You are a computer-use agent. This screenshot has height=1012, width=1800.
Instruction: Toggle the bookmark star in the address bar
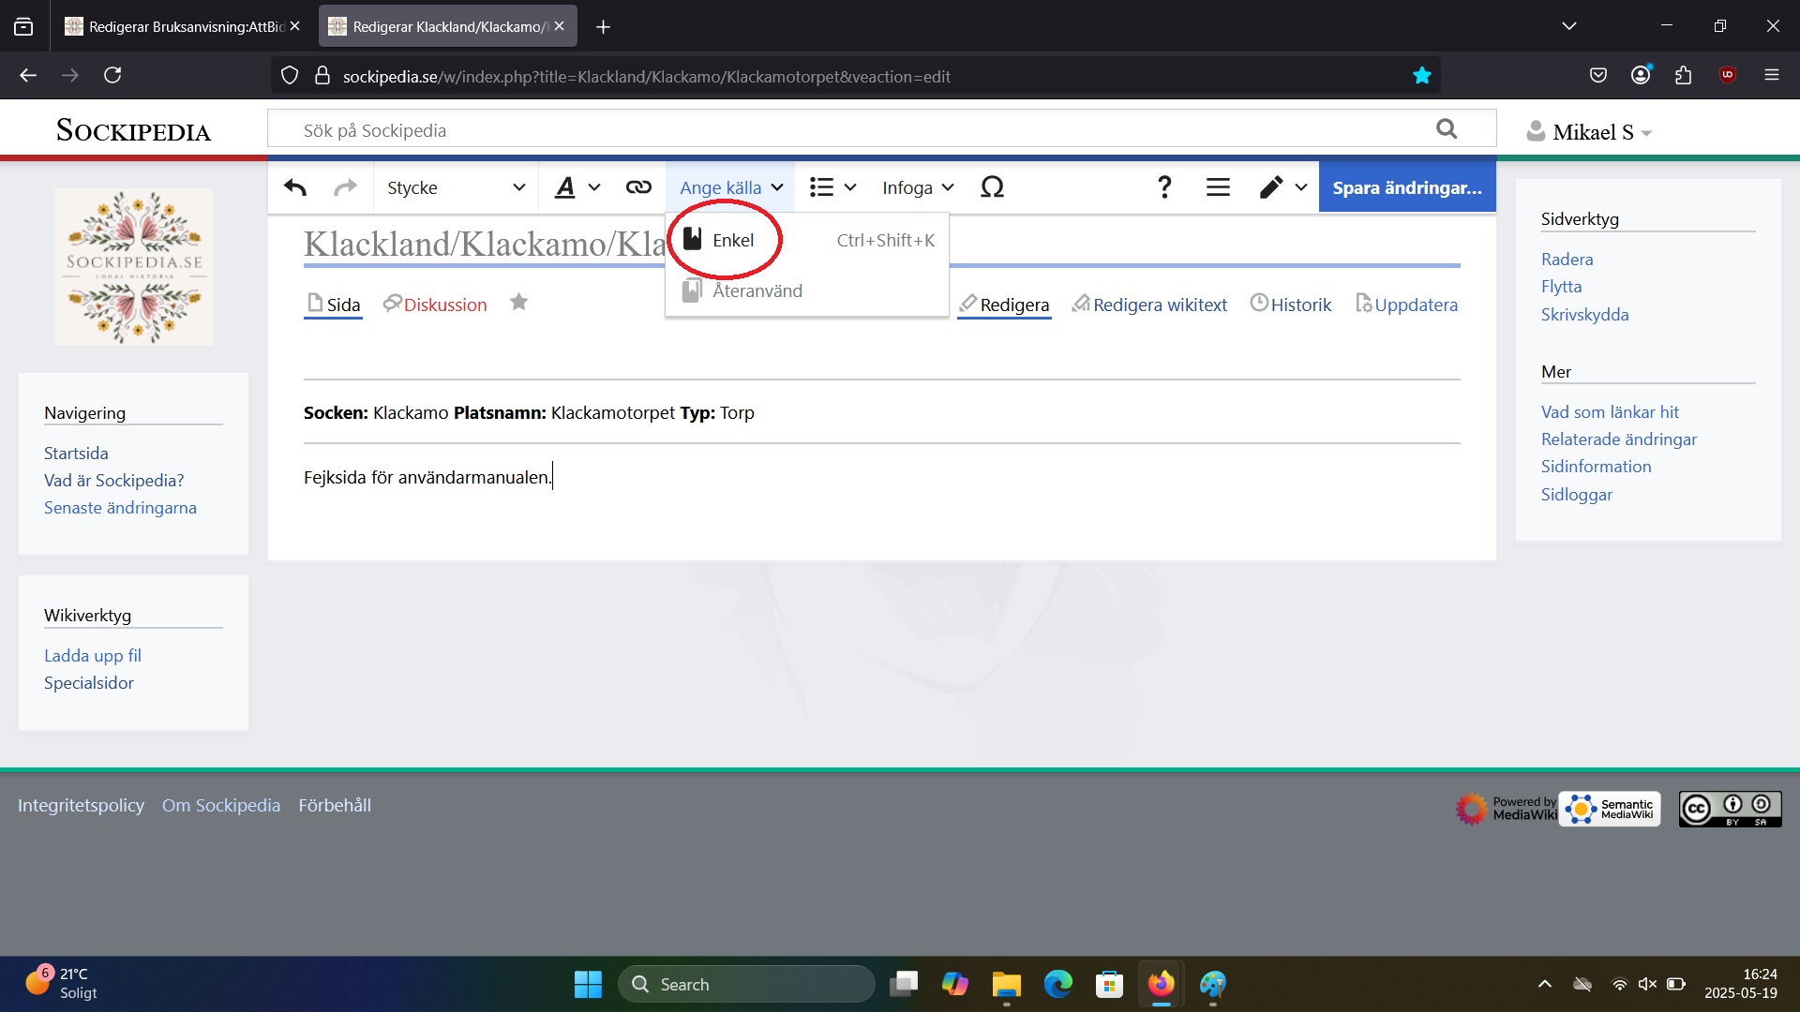click(x=1421, y=76)
